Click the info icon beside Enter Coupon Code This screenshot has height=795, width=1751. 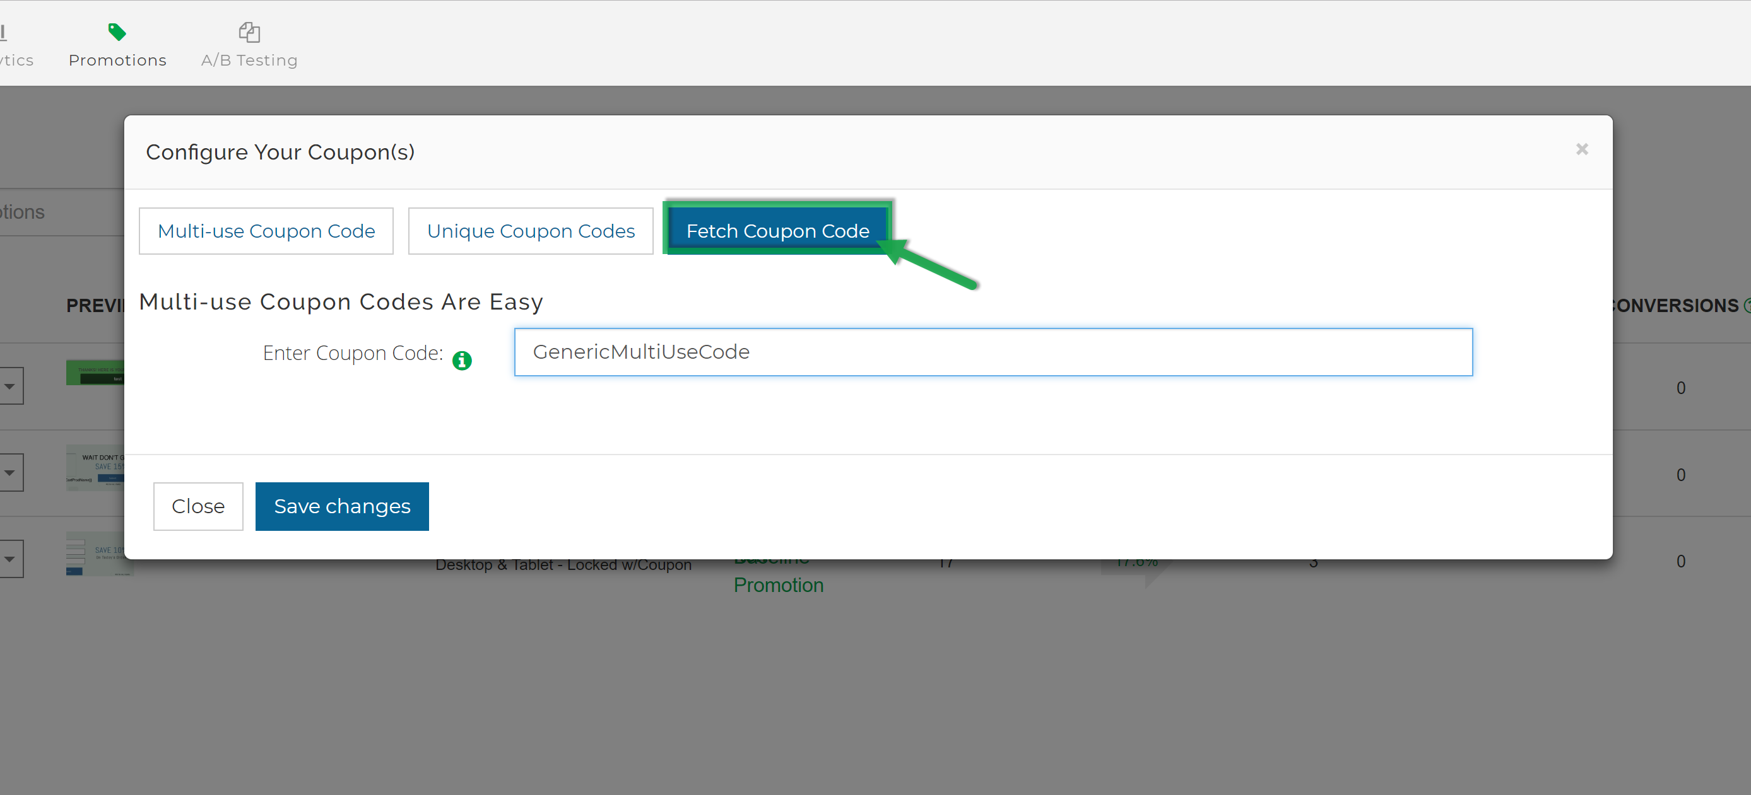tap(461, 360)
